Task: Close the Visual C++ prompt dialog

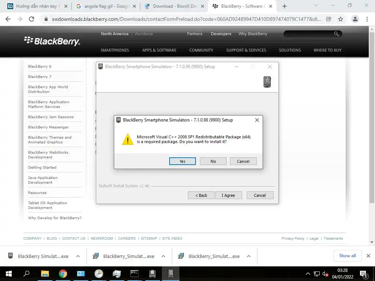Action: [x=257, y=120]
